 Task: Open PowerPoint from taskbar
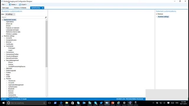[x=113, y=103]
